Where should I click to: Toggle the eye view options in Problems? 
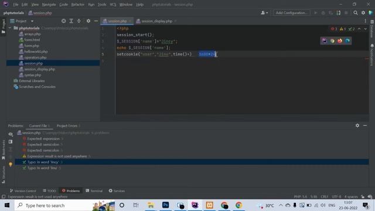(x=11, y=134)
